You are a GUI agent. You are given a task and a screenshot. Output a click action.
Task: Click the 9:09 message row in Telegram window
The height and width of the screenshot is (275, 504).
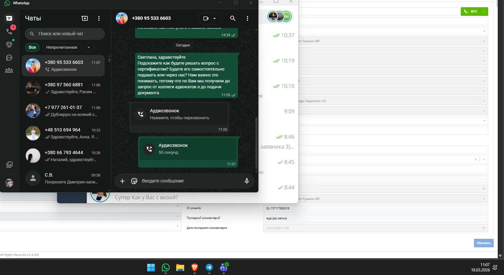tap(278, 111)
